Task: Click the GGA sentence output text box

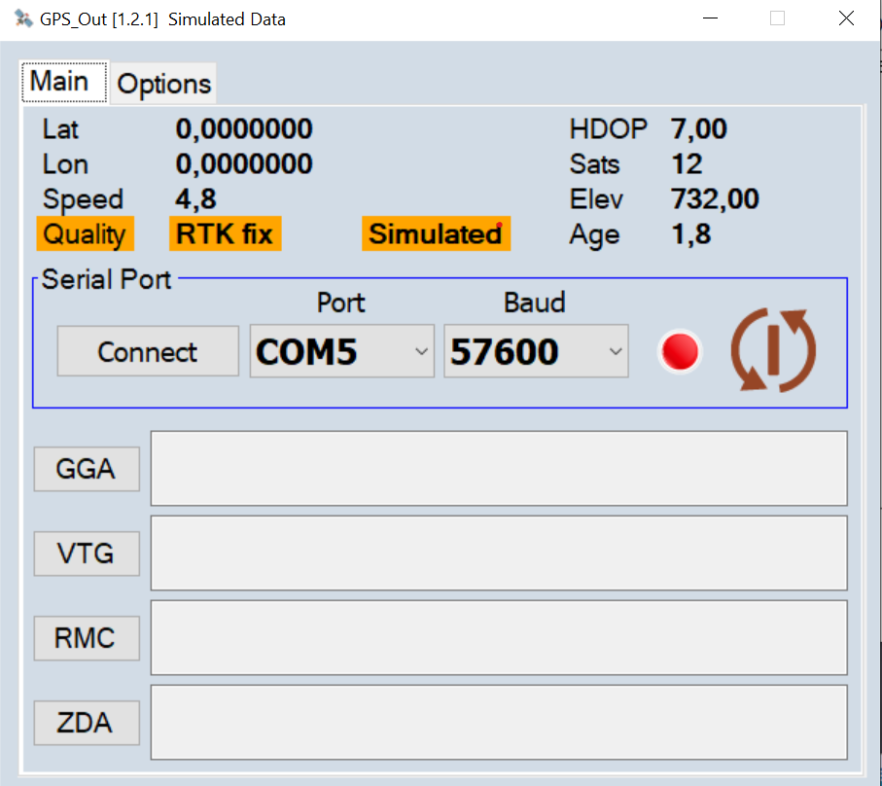Action: click(x=498, y=469)
